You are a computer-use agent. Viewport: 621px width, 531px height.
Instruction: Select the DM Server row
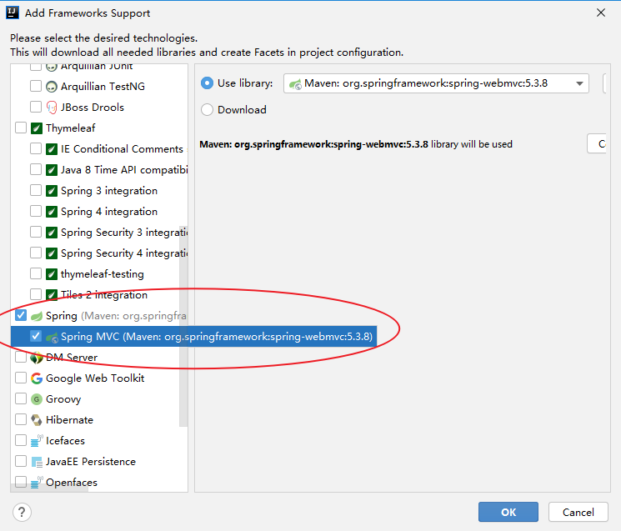[99, 358]
